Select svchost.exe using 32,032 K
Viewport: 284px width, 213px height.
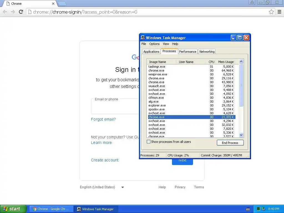click(192, 125)
